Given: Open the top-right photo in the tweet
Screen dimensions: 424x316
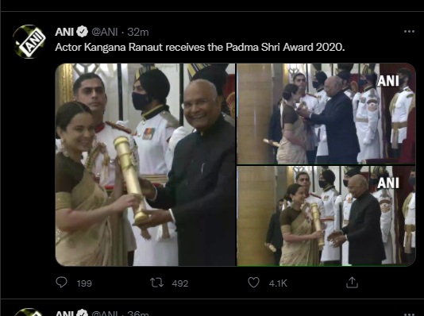Looking at the screenshot, I should (326, 114).
